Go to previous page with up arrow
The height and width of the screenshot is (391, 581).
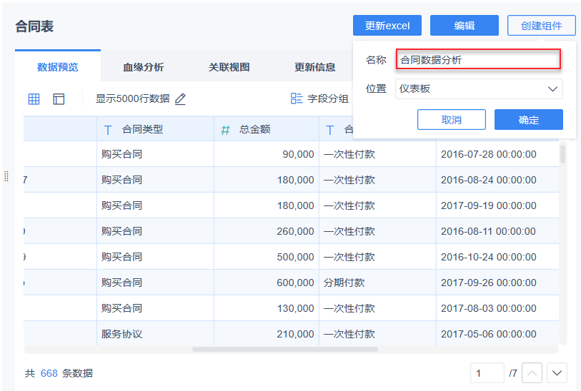(532, 372)
